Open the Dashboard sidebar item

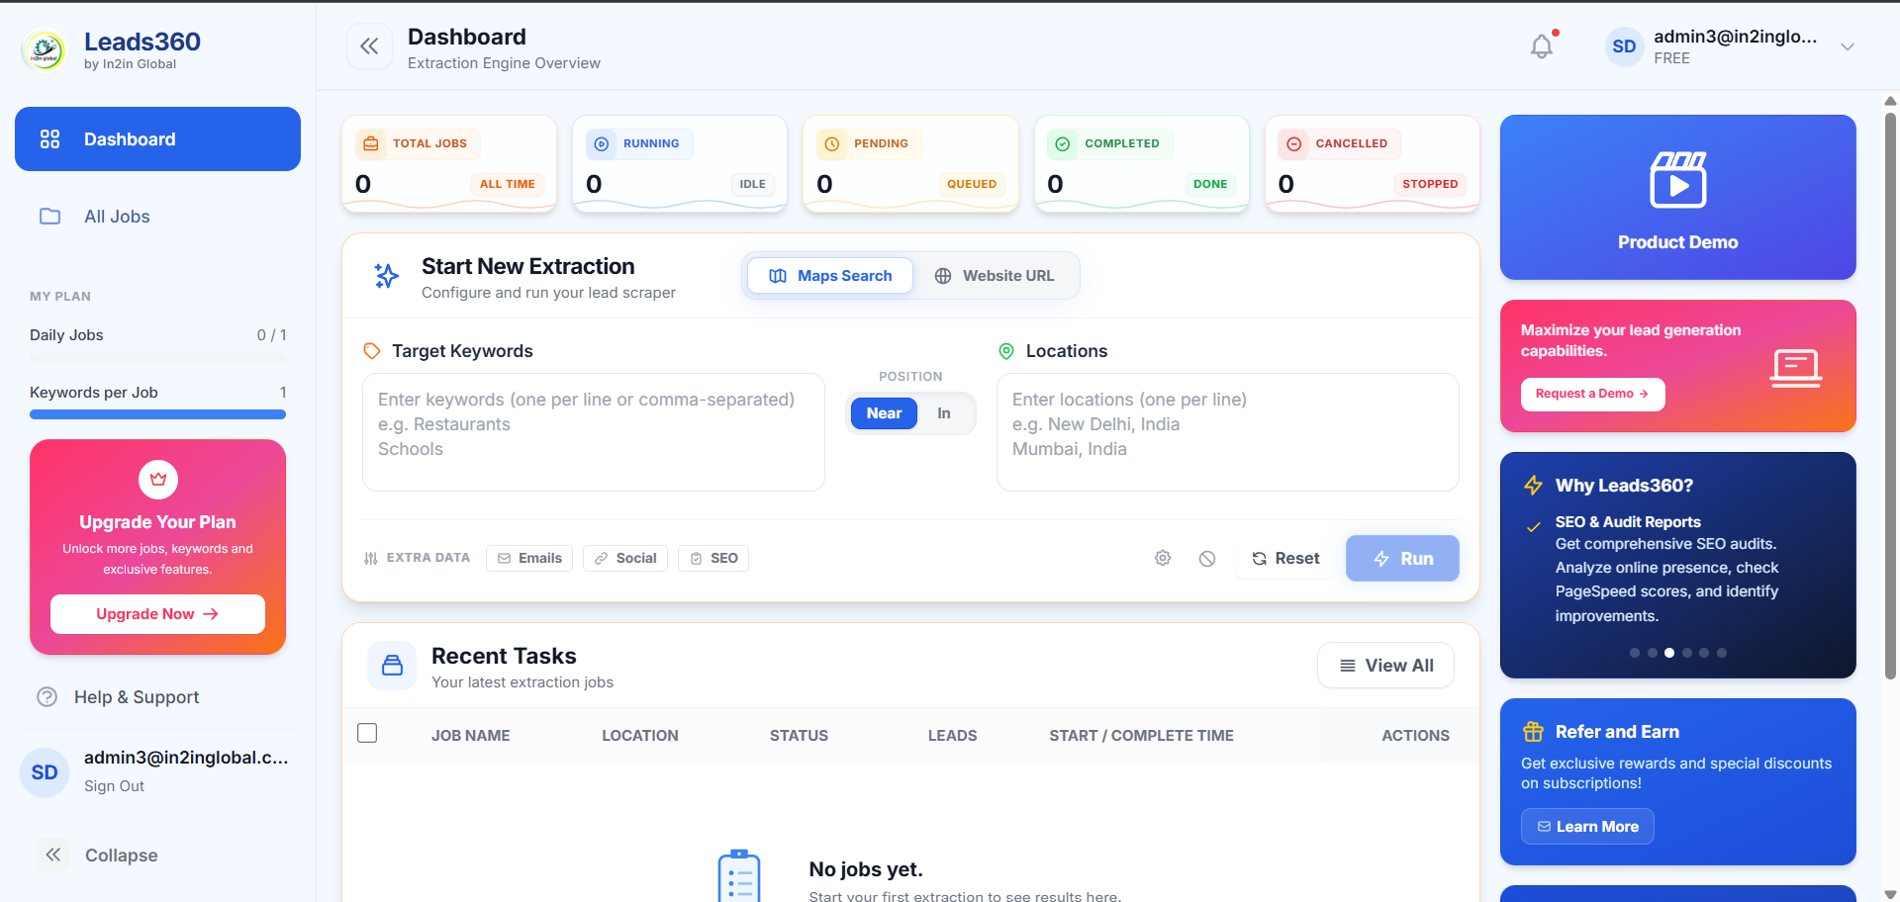pos(157,139)
